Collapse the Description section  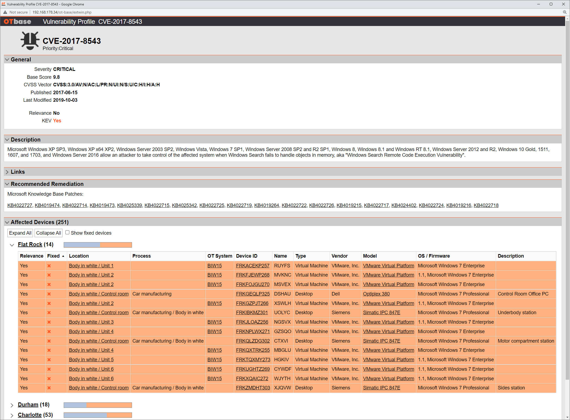point(7,140)
